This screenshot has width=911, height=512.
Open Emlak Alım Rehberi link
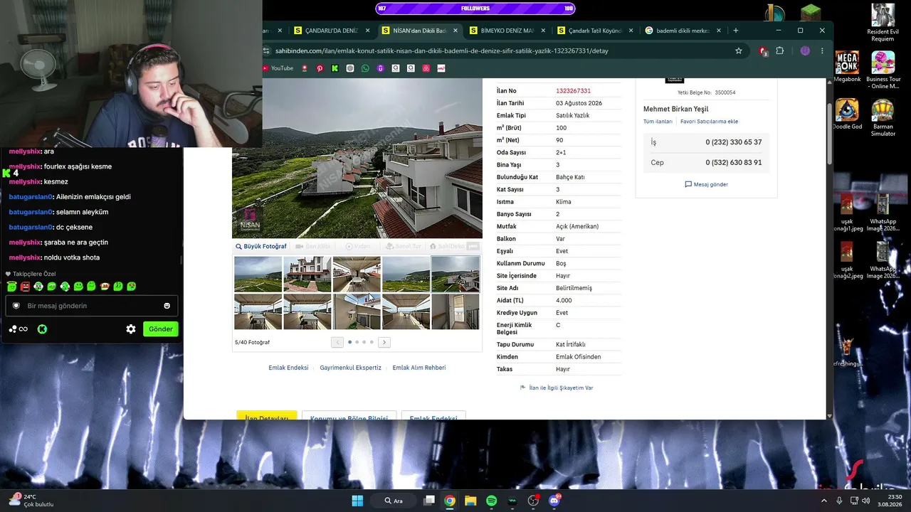coord(419,368)
